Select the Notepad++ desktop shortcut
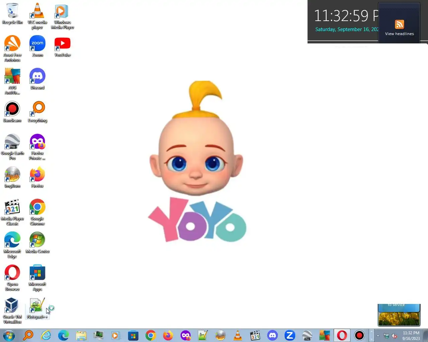The height and width of the screenshot is (342, 428). click(x=37, y=308)
